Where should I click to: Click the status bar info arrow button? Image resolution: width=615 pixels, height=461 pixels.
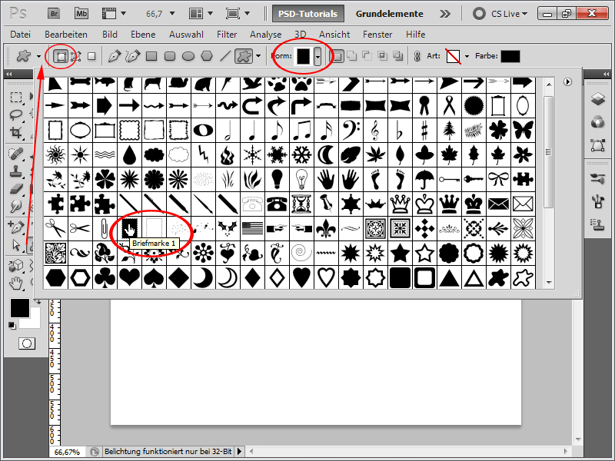click(239, 452)
